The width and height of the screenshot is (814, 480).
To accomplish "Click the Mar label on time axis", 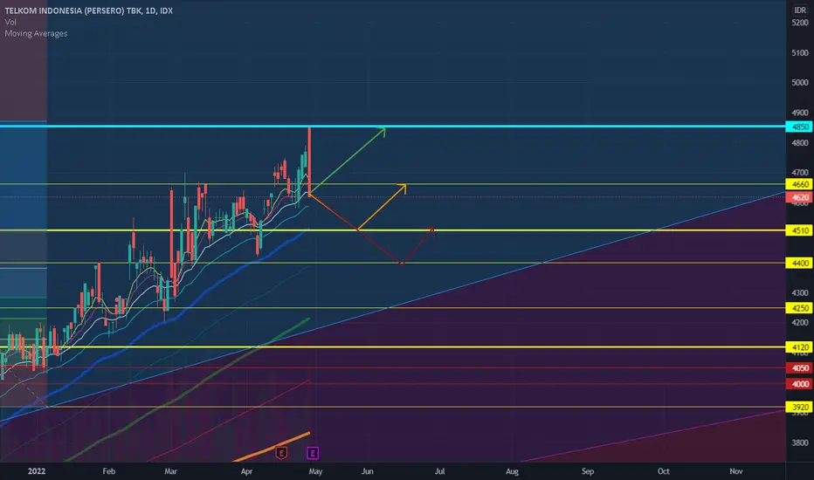I will (x=170, y=471).
